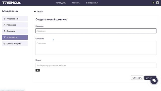Image resolution: width=161 pixels, height=91 pixels.
Task: Open the user profile avatar icon
Action: point(157,3)
